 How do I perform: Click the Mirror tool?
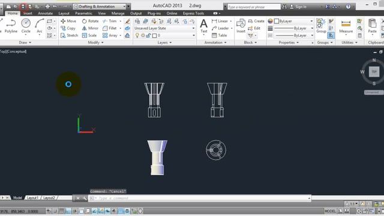[90, 28]
